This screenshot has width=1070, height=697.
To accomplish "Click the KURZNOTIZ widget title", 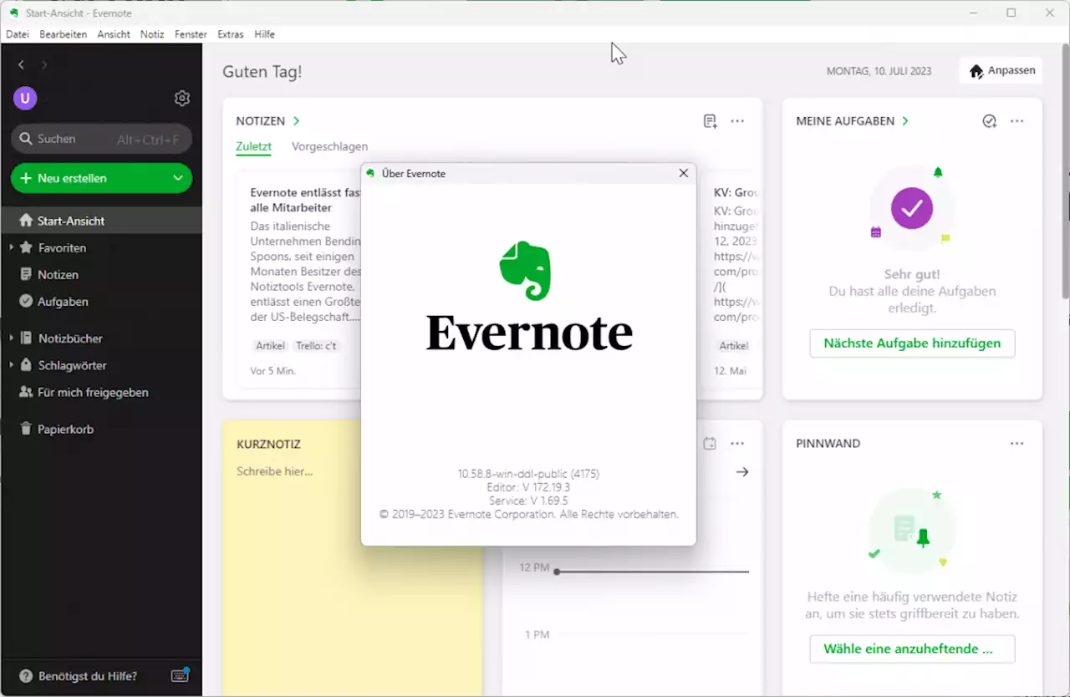I will [x=268, y=445].
